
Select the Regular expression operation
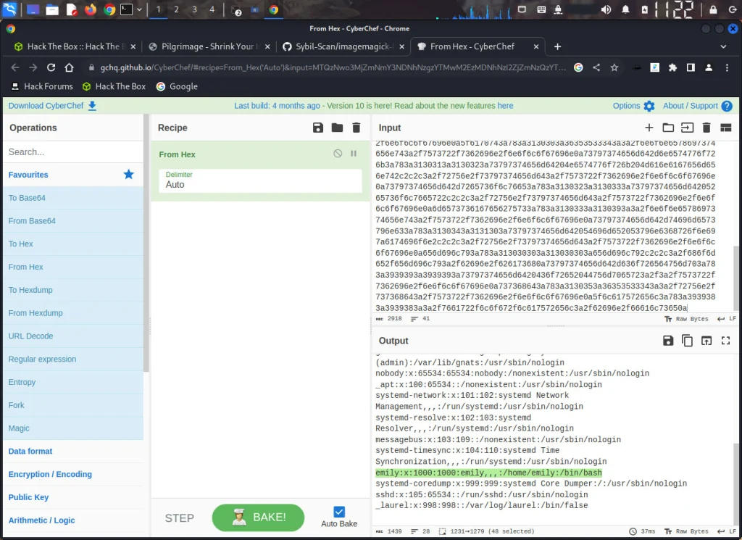(73, 360)
